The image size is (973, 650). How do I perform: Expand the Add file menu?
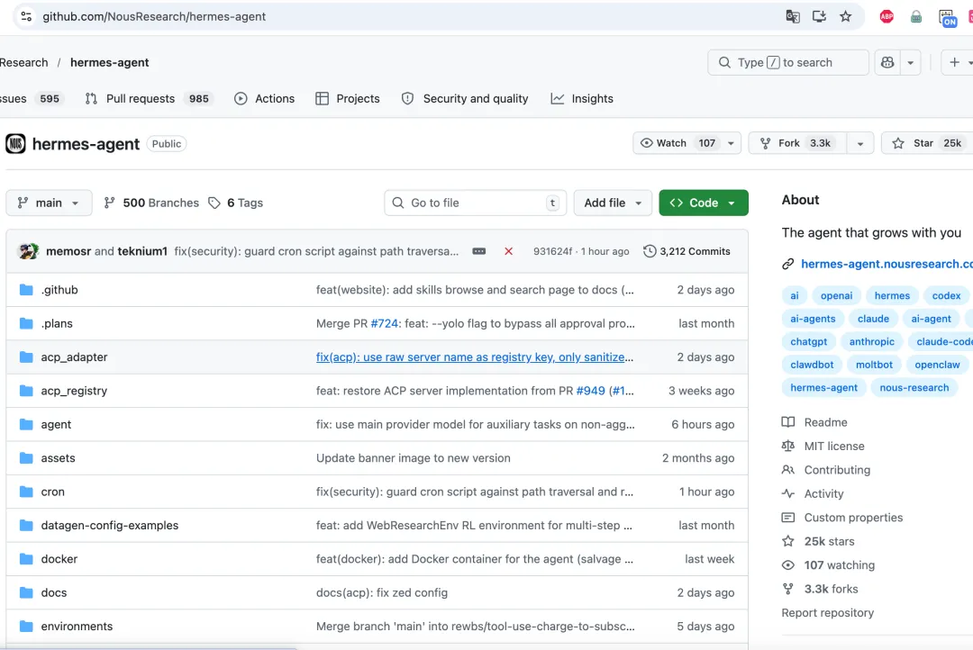point(613,203)
